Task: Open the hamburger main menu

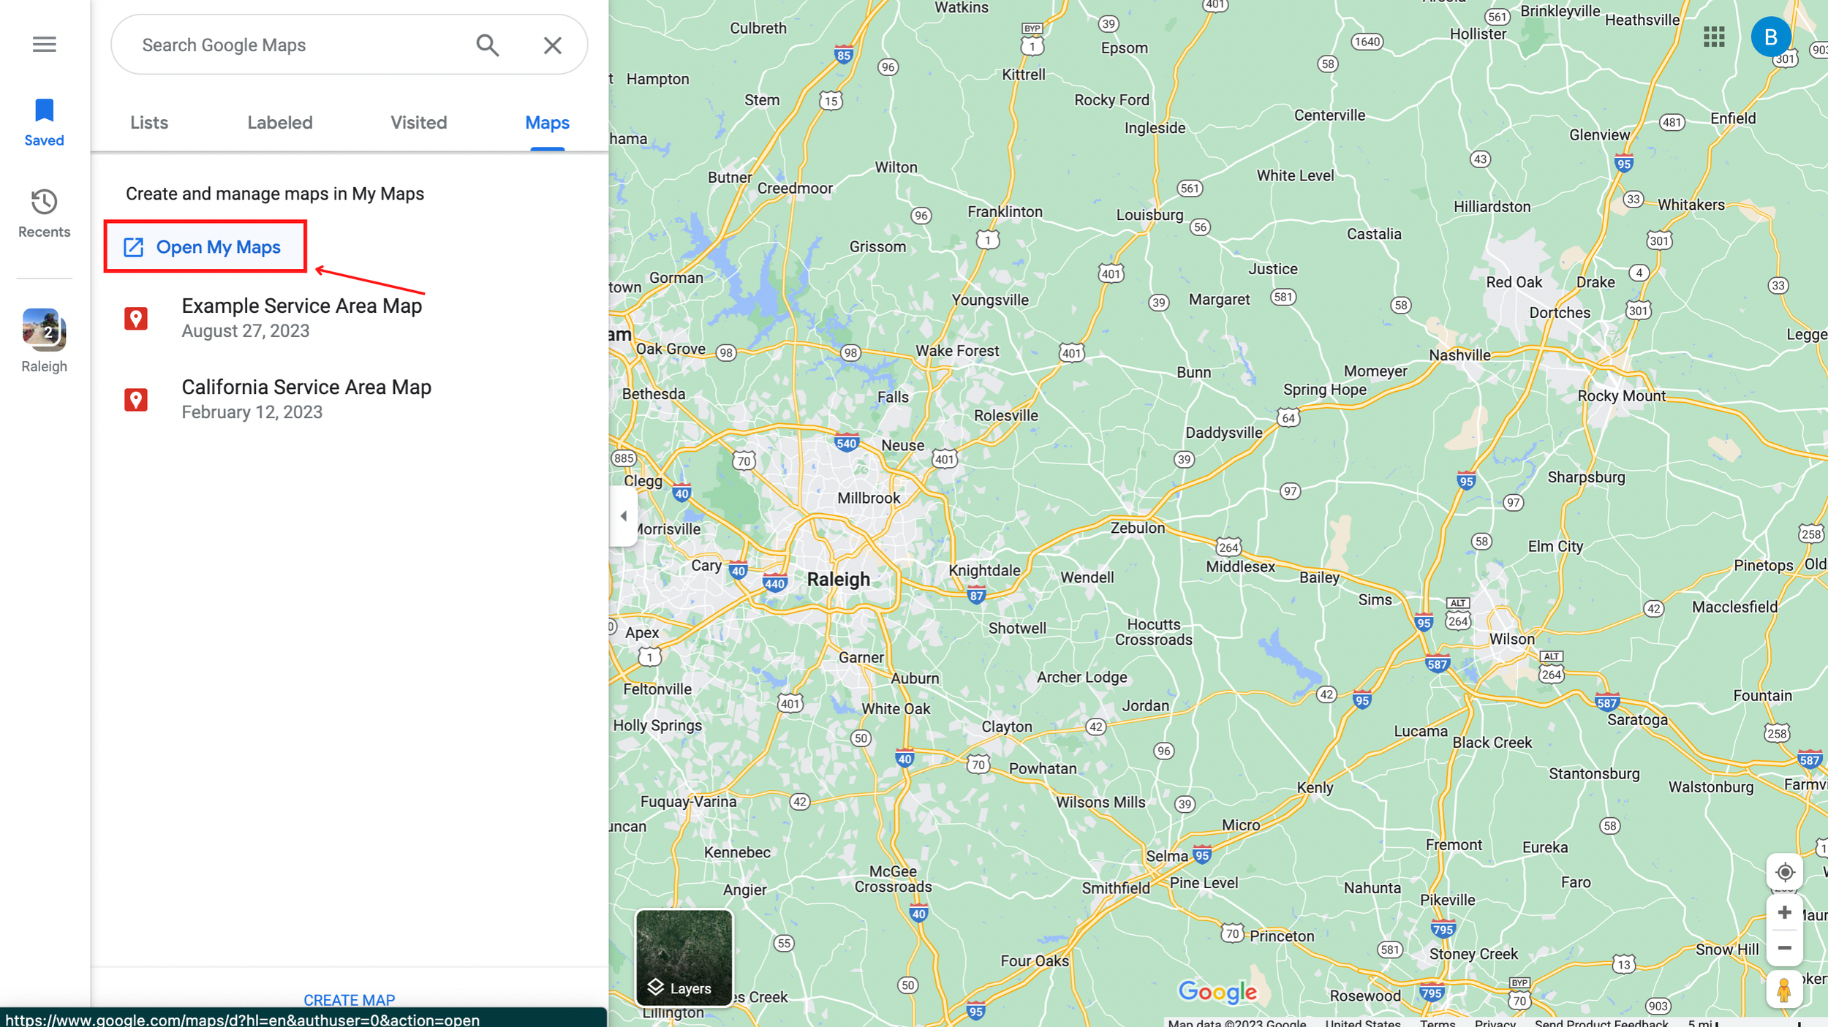Action: 44,45
